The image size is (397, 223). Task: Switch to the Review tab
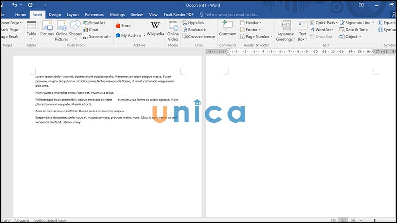(137, 15)
